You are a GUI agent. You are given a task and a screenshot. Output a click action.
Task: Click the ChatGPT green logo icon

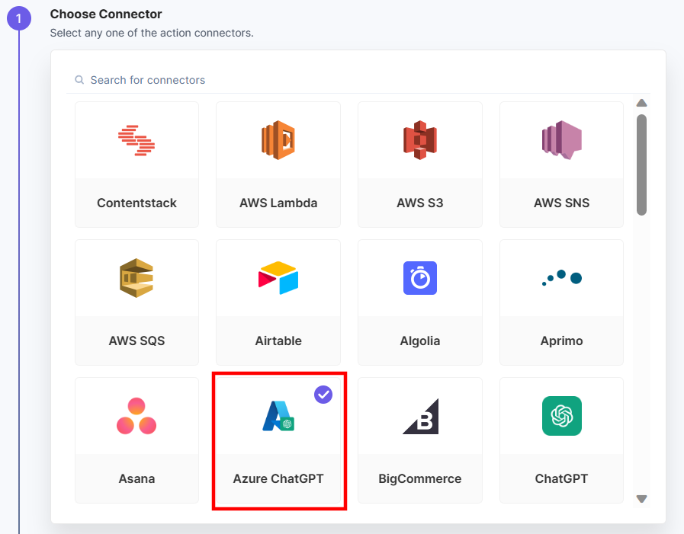pos(561,416)
